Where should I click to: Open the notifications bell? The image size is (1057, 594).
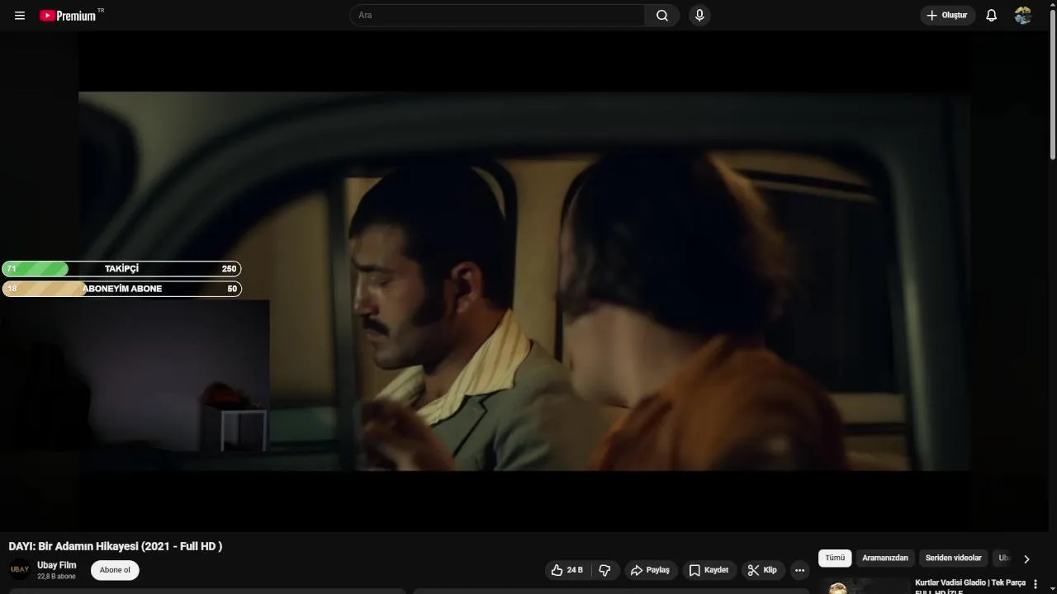click(x=992, y=16)
